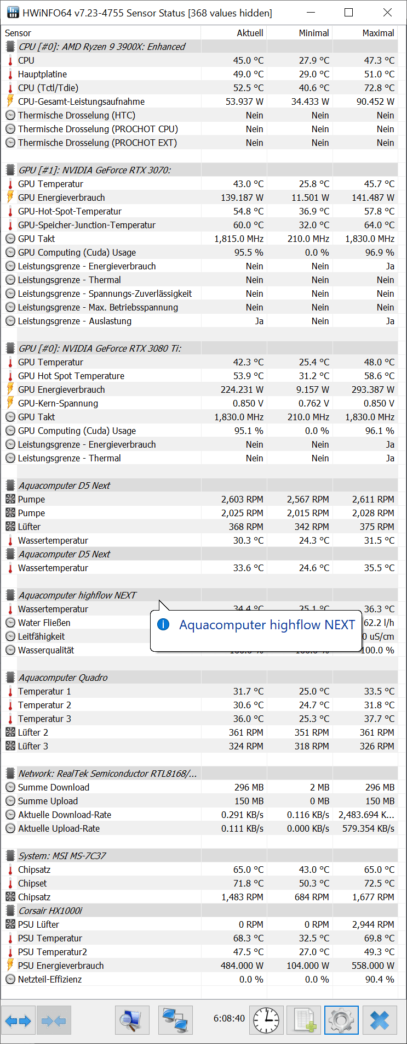Open the sensor summary magnifier icon
The image size is (407, 1044).
131,1020
